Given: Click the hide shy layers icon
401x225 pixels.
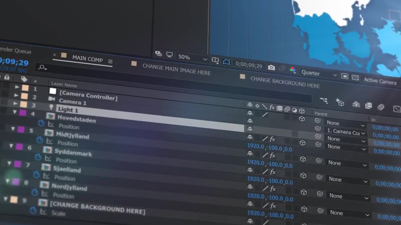Looking at the screenshot, I should [356, 104].
